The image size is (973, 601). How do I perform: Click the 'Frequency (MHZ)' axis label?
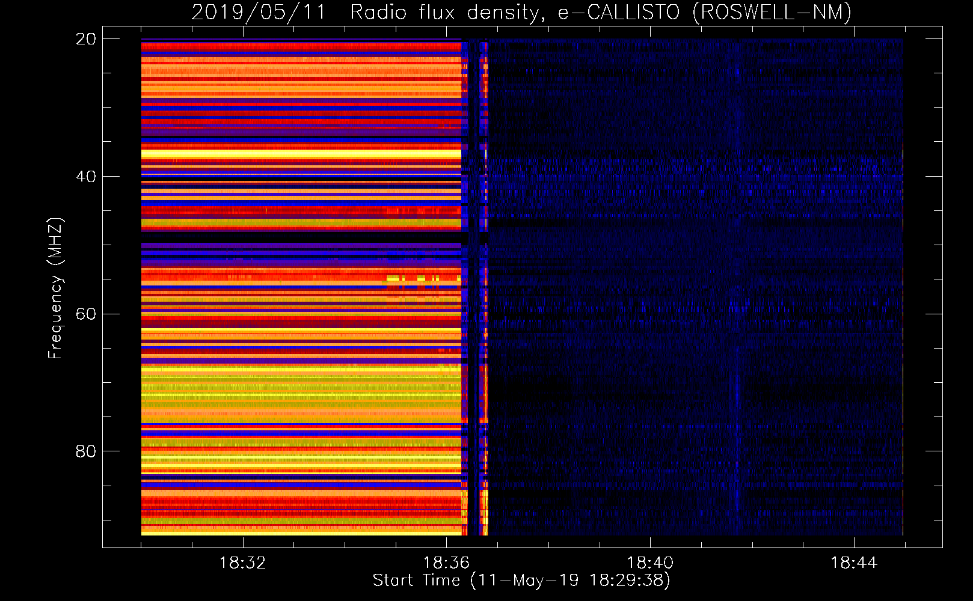55,288
